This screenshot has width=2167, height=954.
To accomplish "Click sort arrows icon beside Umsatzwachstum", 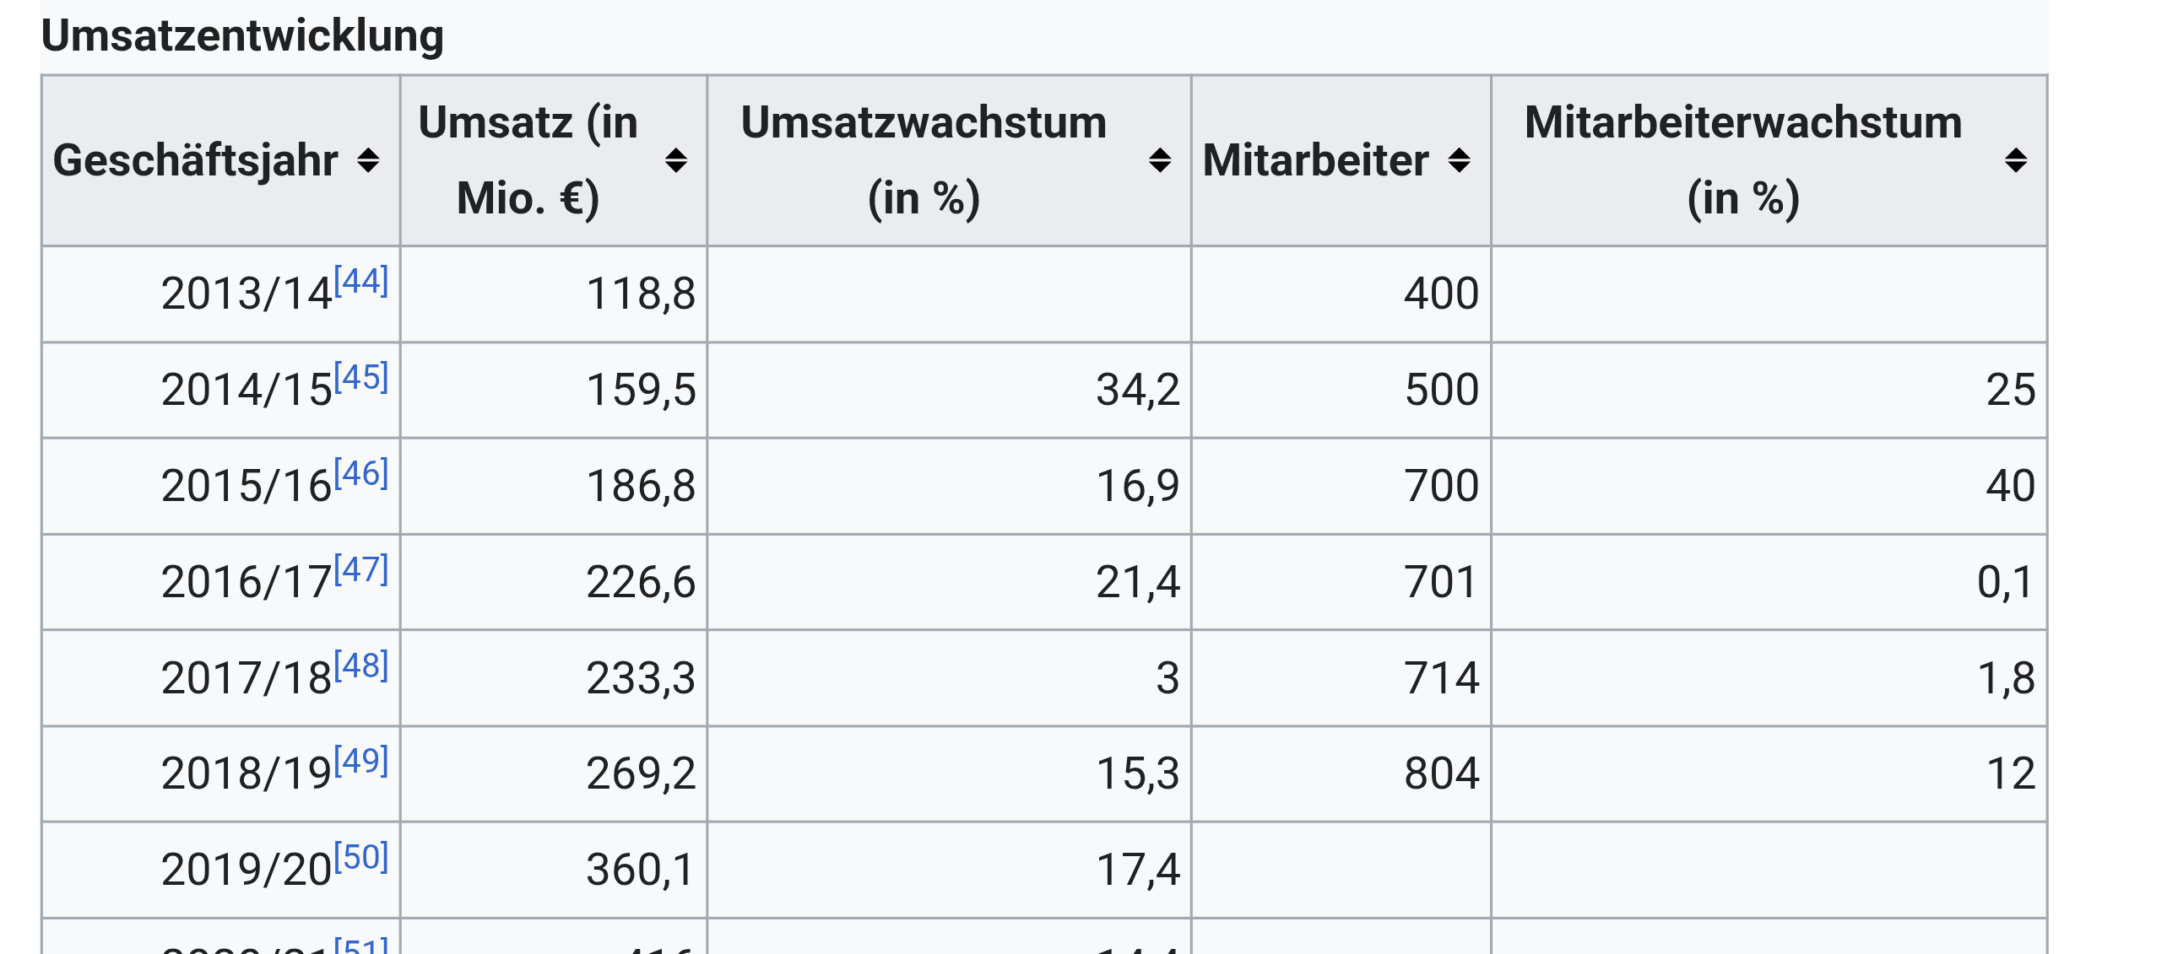I will click(x=1160, y=160).
